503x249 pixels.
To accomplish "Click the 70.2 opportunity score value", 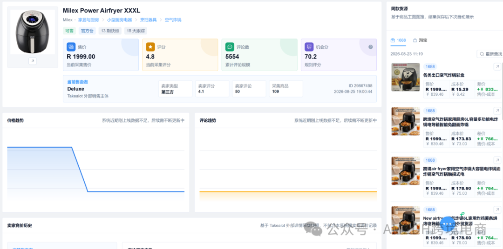I will (x=311, y=57).
